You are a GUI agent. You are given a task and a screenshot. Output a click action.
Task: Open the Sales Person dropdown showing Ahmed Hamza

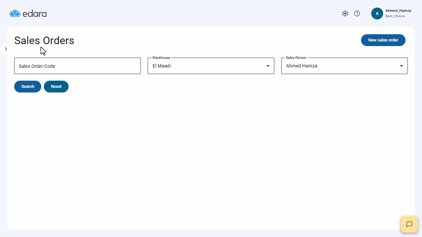pyautogui.click(x=345, y=66)
